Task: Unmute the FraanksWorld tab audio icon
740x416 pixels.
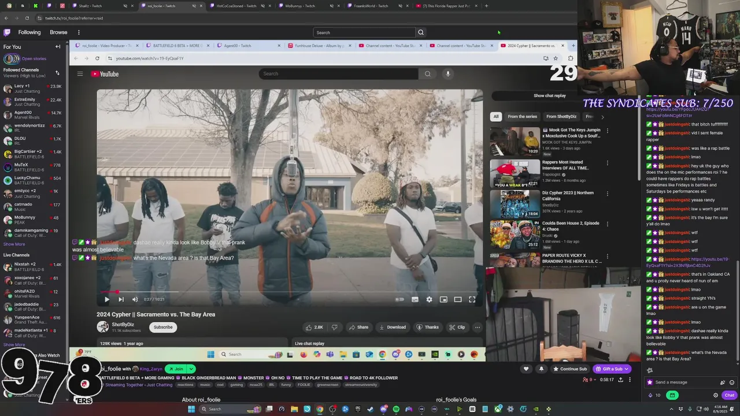Action: [x=401, y=6]
